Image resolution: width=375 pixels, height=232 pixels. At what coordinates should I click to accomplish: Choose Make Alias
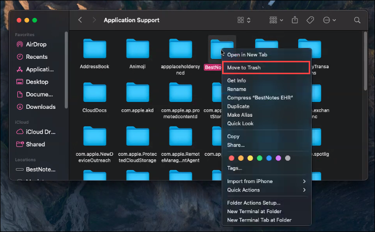tap(267, 115)
